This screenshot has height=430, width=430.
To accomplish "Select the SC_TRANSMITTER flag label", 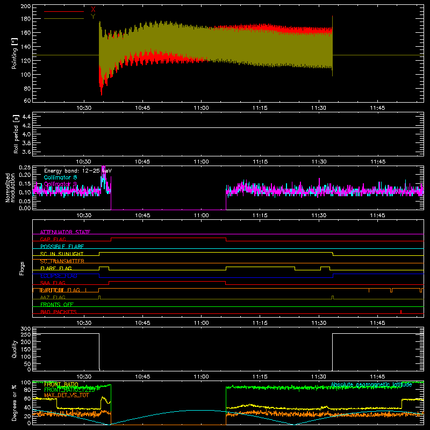I will (x=62, y=261).
